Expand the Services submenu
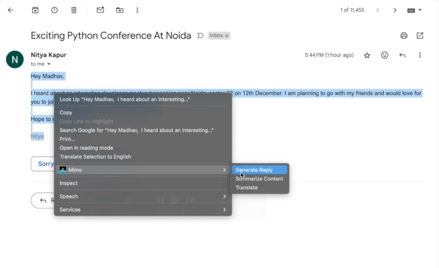The width and height of the screenshot is (439, 268). 143,210
